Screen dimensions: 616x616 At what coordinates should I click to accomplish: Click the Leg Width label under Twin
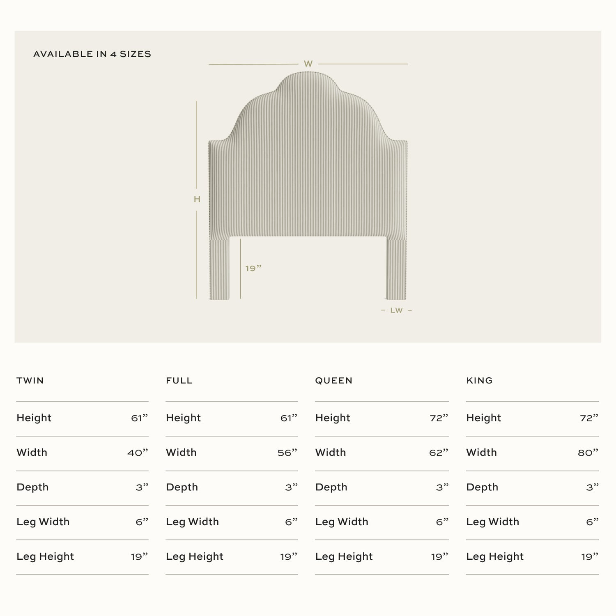[x=43, y=522]
